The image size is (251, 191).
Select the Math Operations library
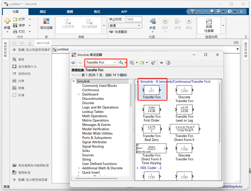point(95,116)
